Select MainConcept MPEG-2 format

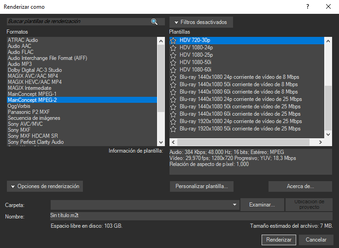pos(82,100)
